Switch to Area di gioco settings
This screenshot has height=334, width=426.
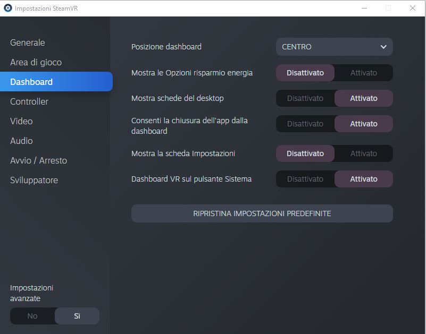pos(36,62)
